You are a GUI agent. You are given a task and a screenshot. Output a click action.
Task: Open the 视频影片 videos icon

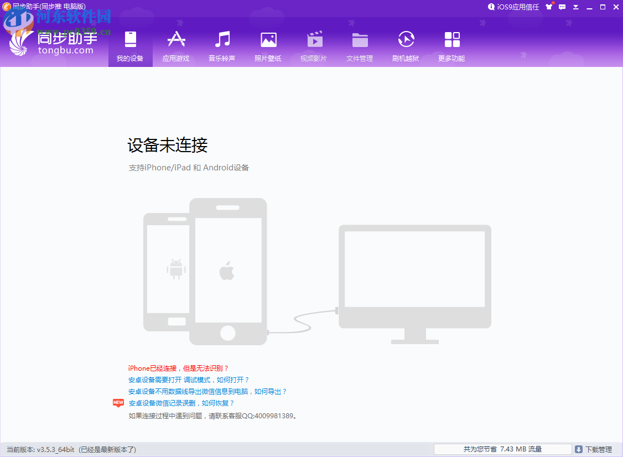click(x=314, y=39)
